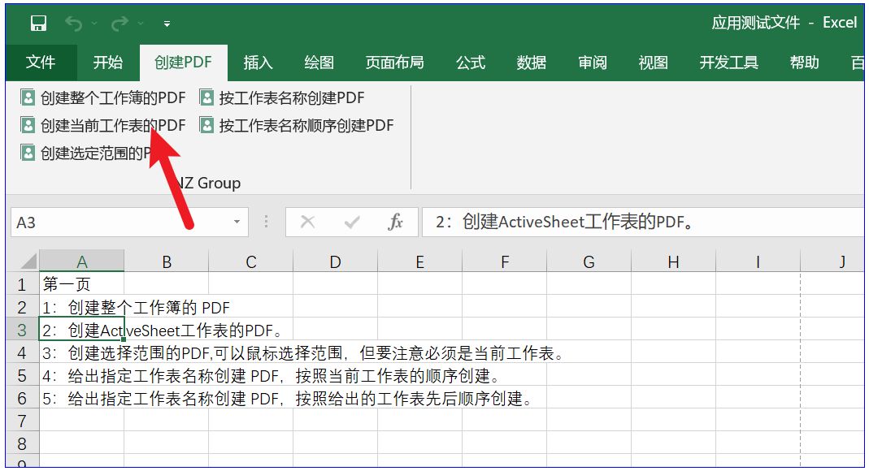Click the icon beside 按工作表名称创建PDF
Viewport: 869px width, 471px height.
[206, 97]
